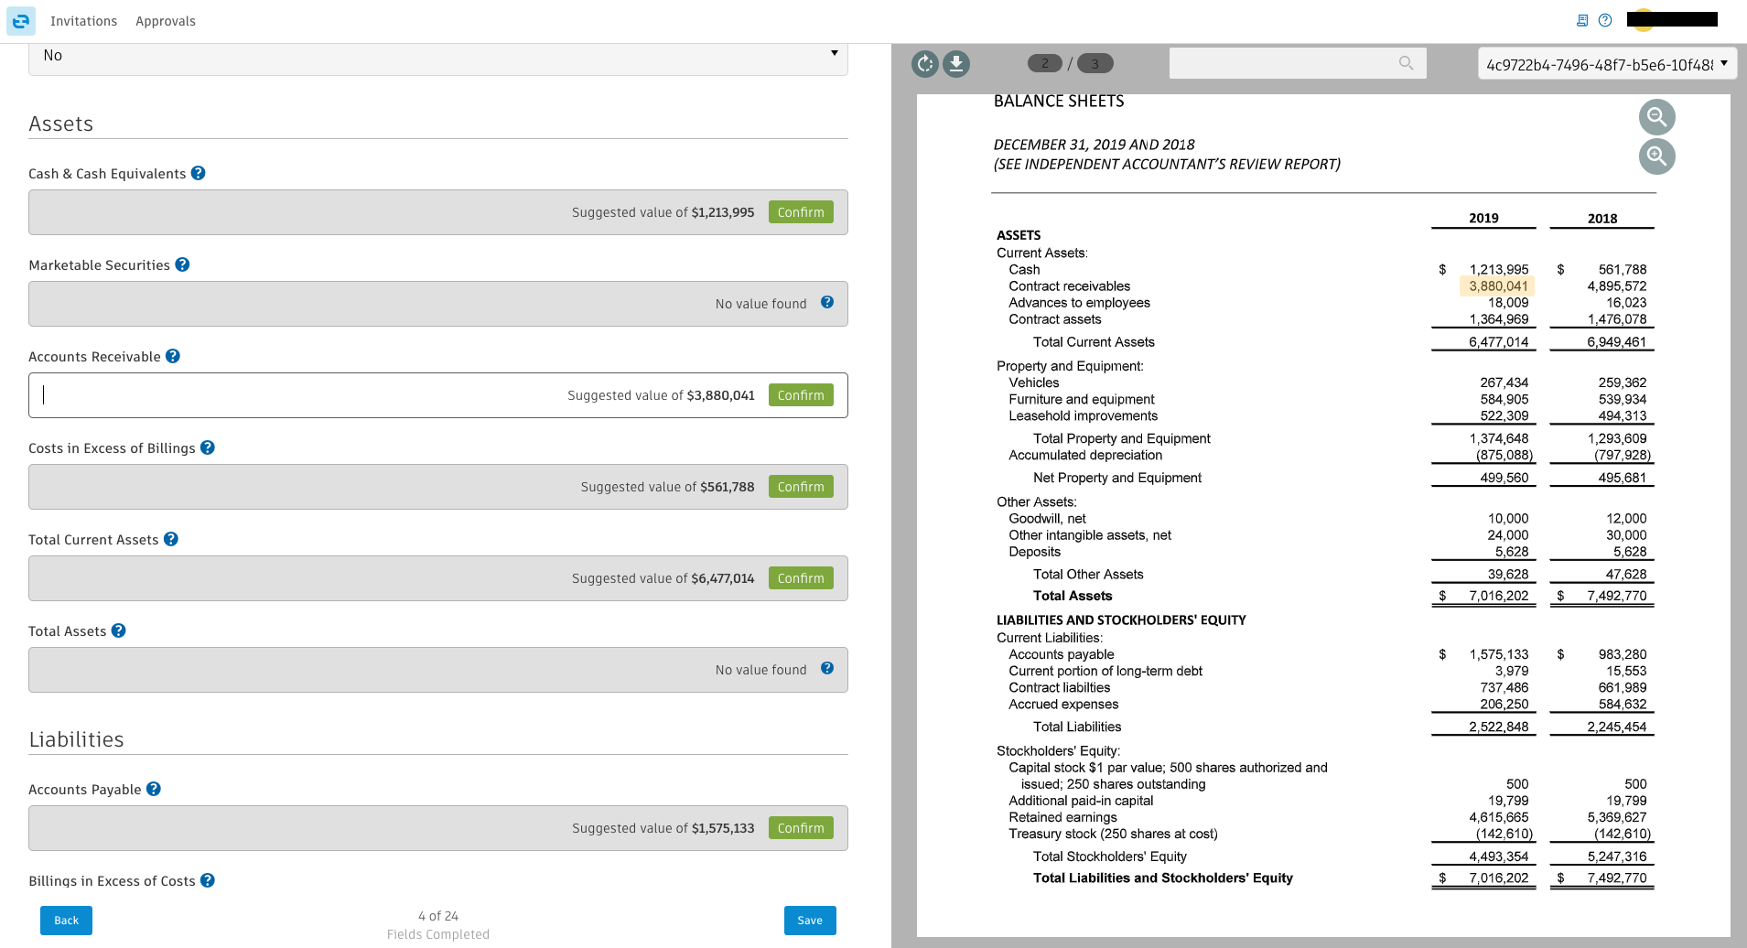1747x948 pixels.
Task: Click the release notes icon in the header
Action: 1580,20
